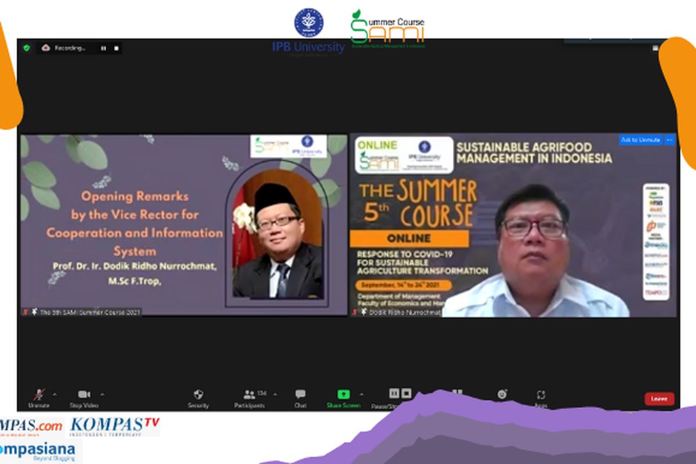Image resolution: width=696 pixels, height=464 pixels.
Task: Click the KOMPAS.com logo
Action: [x=31, y=427]
